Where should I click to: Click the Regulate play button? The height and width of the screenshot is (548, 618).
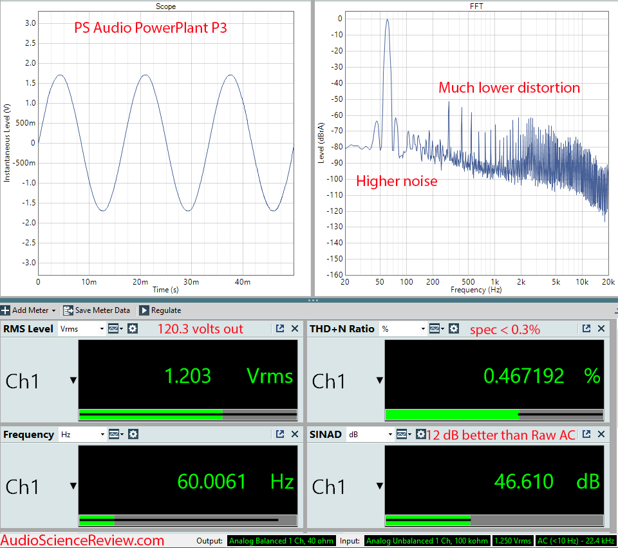[160, 310]
